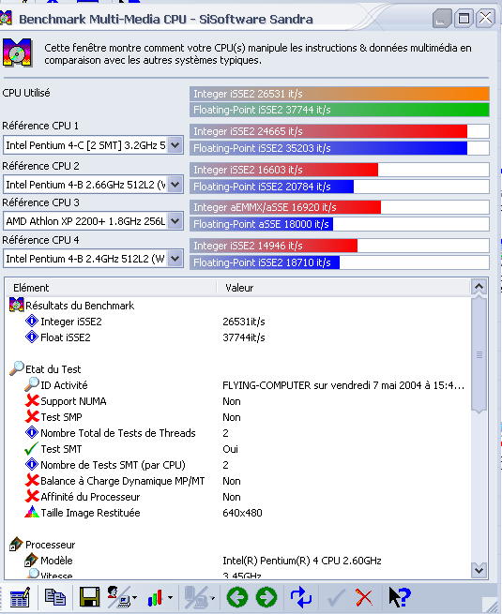Open Référence CPU 2 dropdown
502x614 pixels.
[175, 184]
